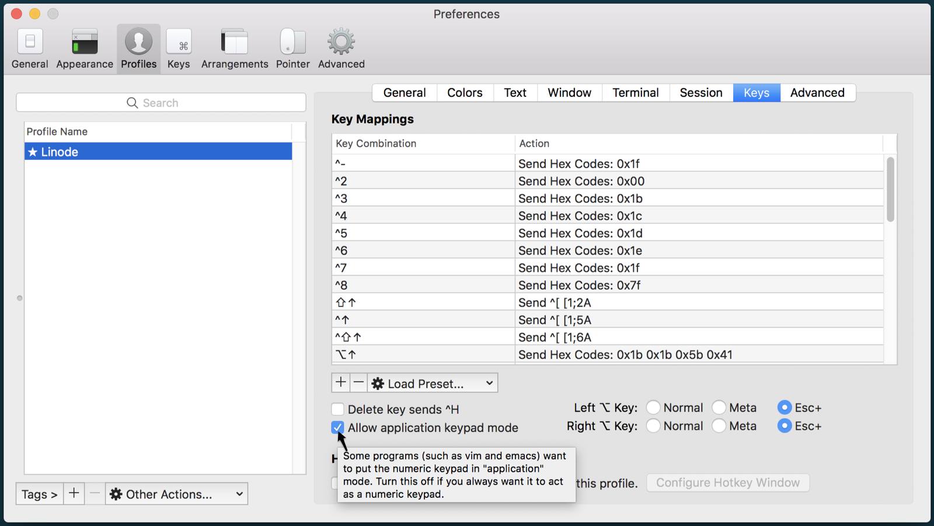The width and height of the screenshot is (934, 526).
Task: Expand the Load Preset dropdown
Action: [x=433, y=384]
